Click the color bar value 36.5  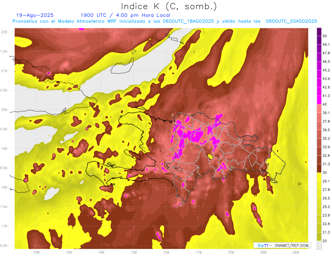[x=326, y=130]
